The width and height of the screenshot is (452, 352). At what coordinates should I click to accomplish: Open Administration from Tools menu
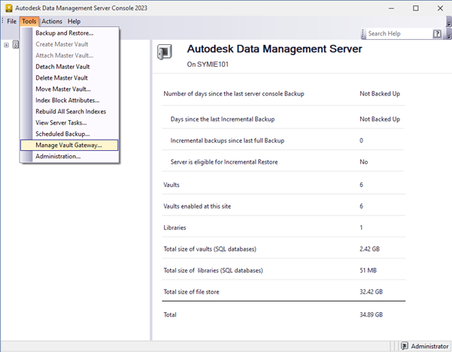[69, 156]
